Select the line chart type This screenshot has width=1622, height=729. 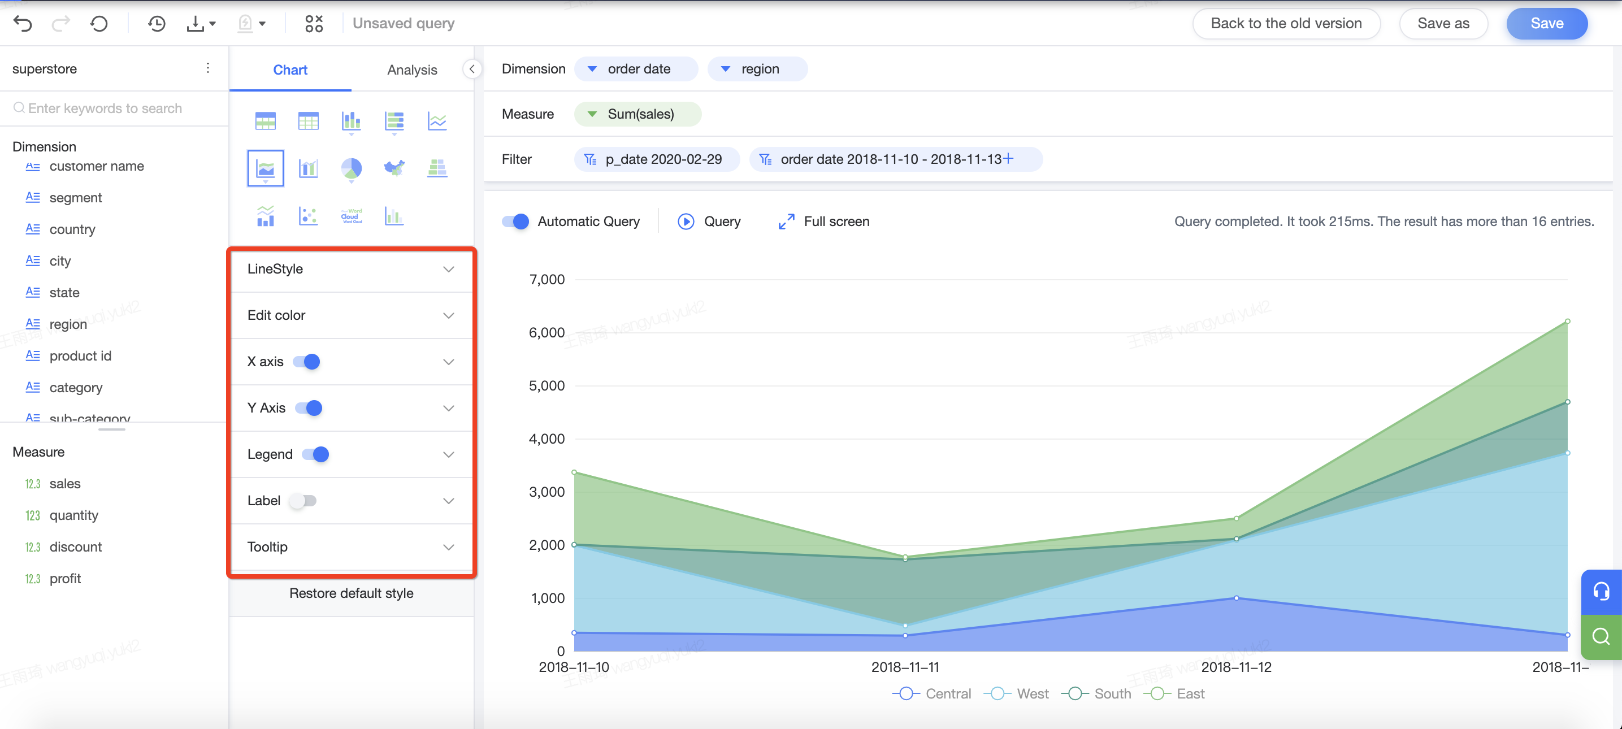coord(437,121)
